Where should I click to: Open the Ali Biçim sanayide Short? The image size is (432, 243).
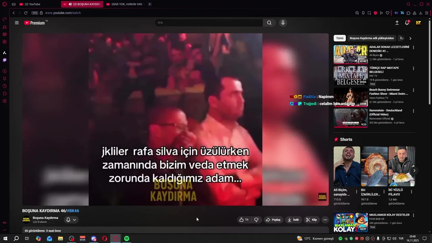tap(347, 166)
